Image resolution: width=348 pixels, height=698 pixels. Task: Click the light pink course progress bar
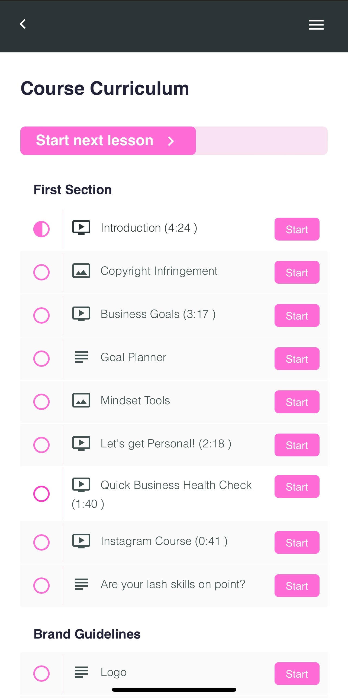261,141
